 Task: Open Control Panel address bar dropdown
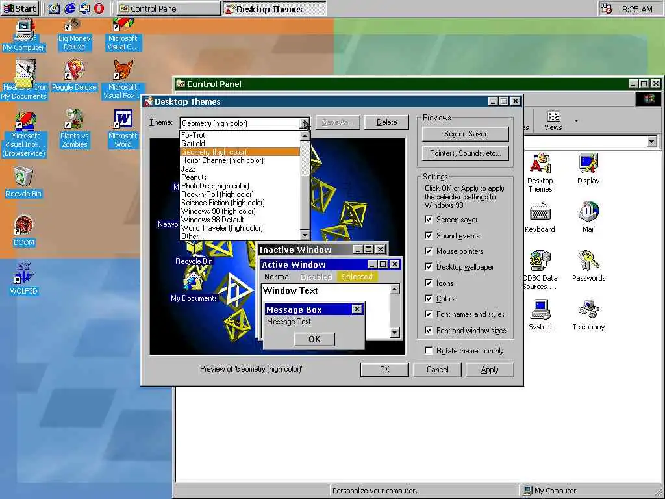[652, 142]
